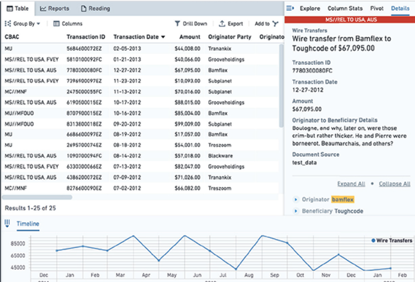
Task: Click the Reports chart icon
Action: coord(43,9)
